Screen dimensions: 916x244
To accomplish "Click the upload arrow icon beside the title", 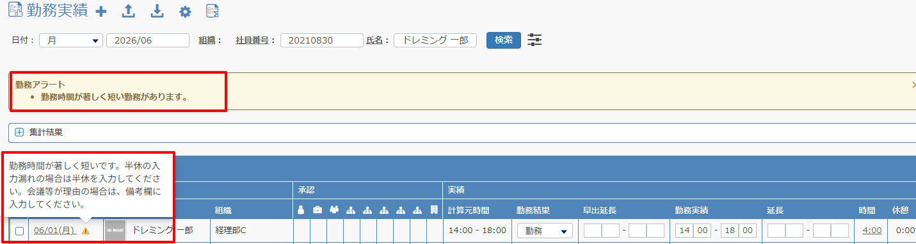I will pos(129,11).
